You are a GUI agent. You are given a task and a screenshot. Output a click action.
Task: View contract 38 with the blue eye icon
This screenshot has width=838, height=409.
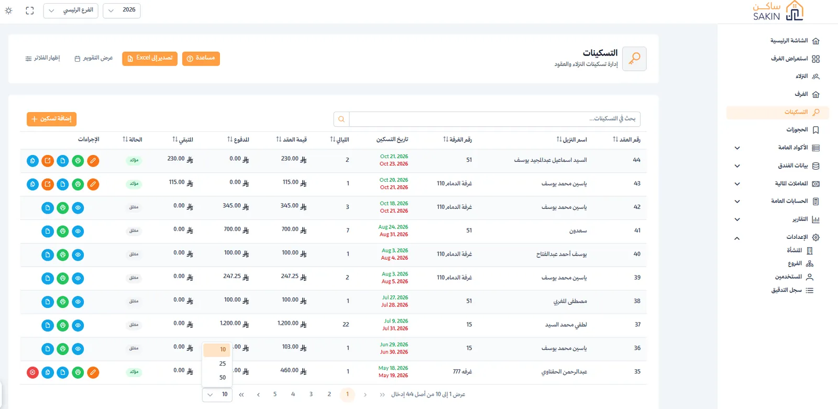pos(78,302)
